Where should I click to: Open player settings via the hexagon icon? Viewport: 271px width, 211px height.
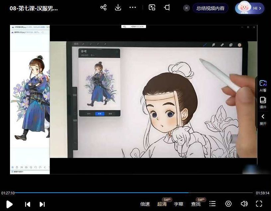pyautogui.click(x=228, y=204)
